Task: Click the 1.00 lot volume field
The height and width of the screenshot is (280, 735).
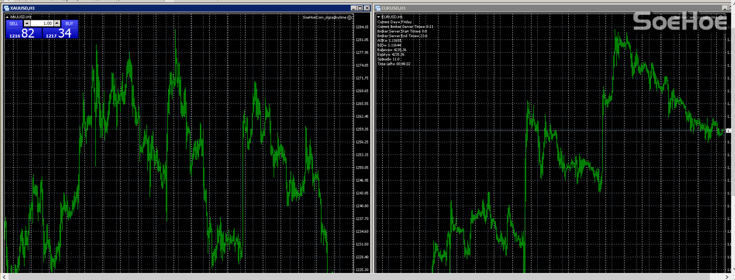Action: click(42, 24)
